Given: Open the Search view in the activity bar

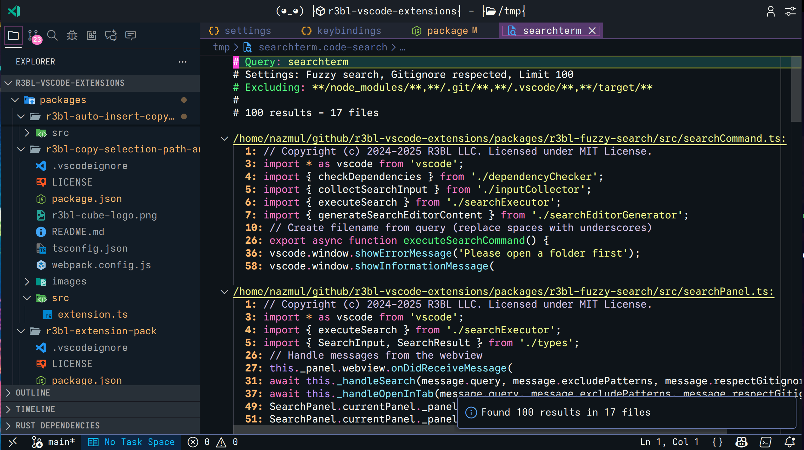Looking at the screenshot, I should pyautogui.click(x=52, y=35).
